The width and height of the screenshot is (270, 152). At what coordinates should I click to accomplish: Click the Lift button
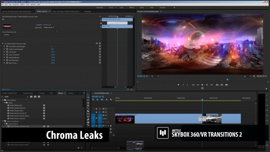217,85
